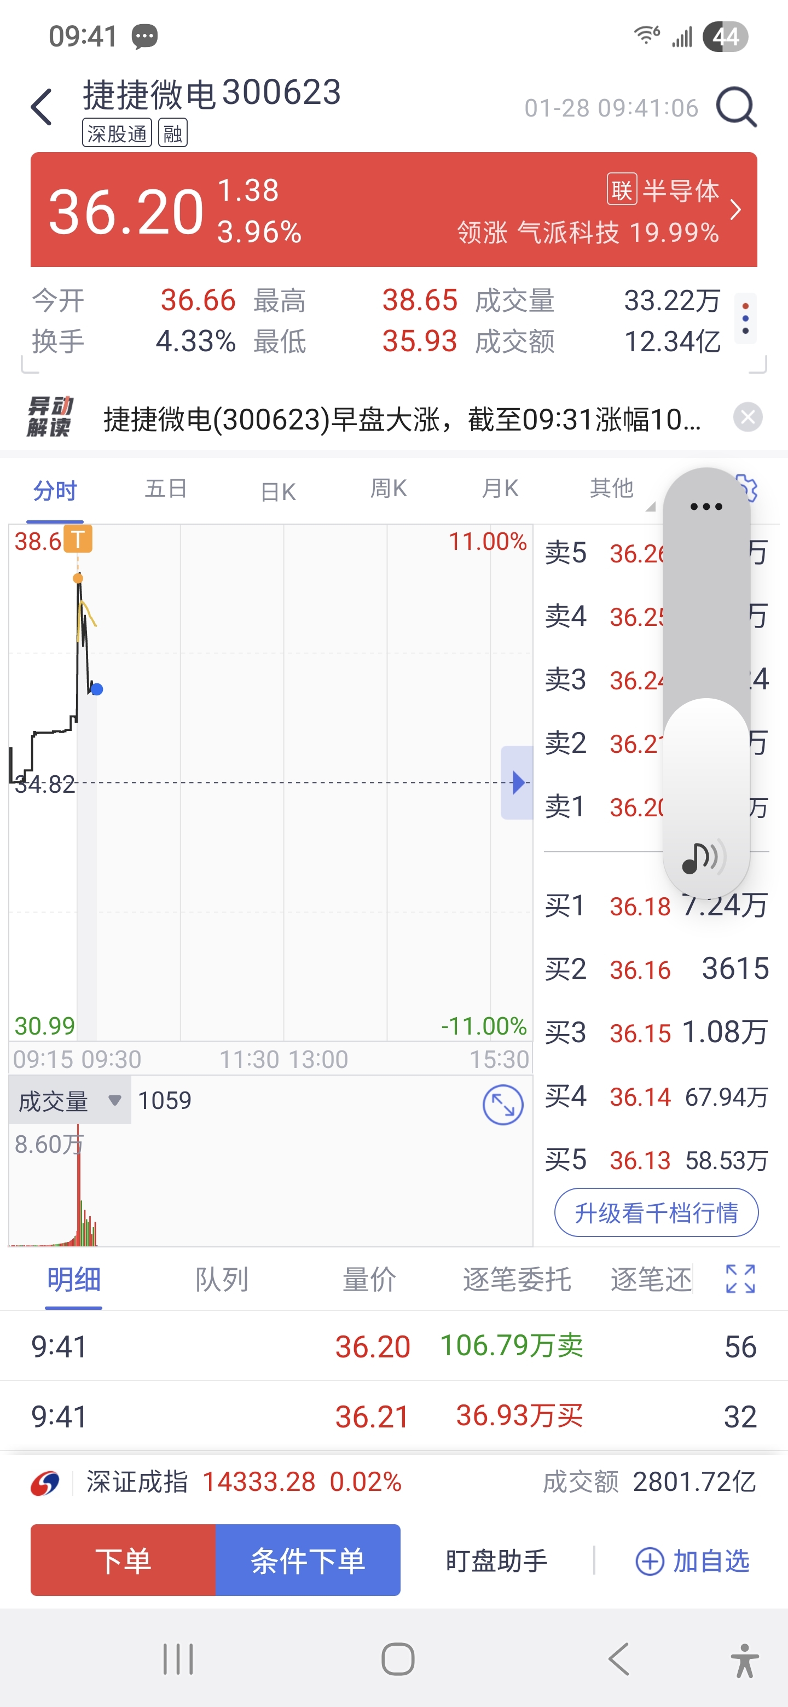Switch to the 日K tab

tap(277, 492)
